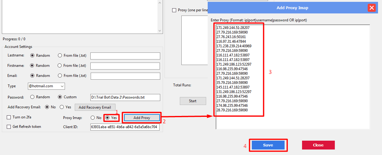Close the Add Proxy Imap dialog with X
The width and height of the screenshot is (382, 155).
pos(372,8)
